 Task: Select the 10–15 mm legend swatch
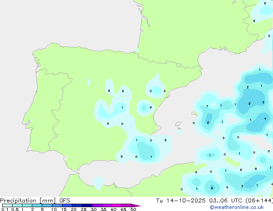pos(57,205)
